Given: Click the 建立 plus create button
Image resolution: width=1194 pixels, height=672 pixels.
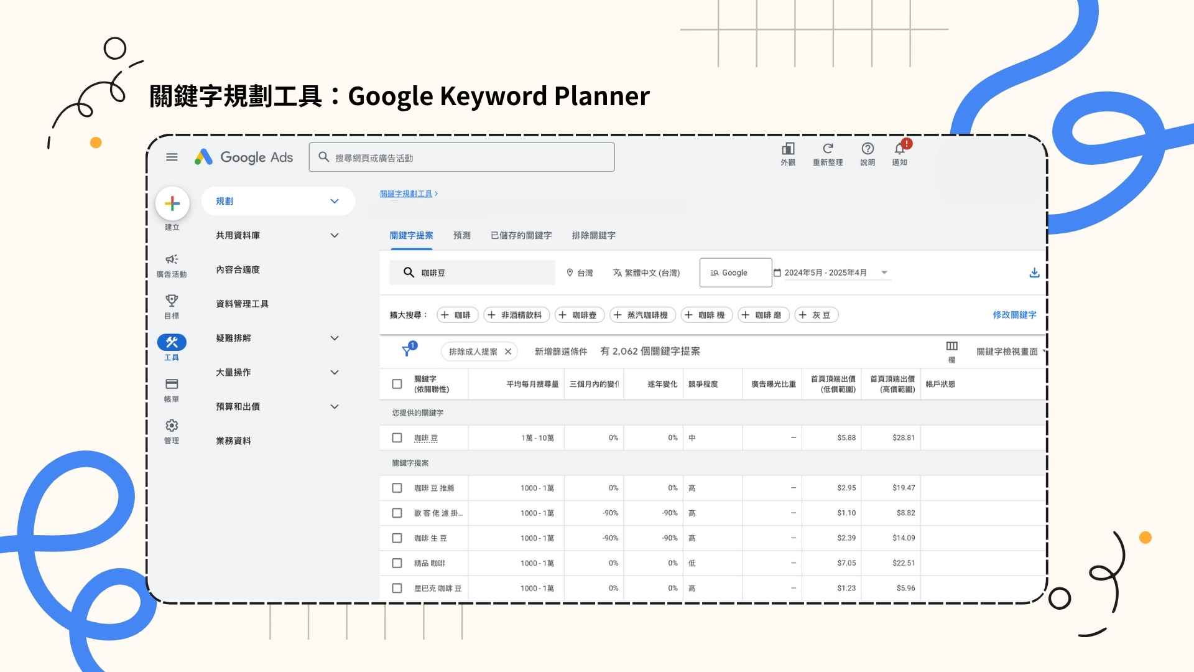Looking at the screenshot, I should 172,203.
